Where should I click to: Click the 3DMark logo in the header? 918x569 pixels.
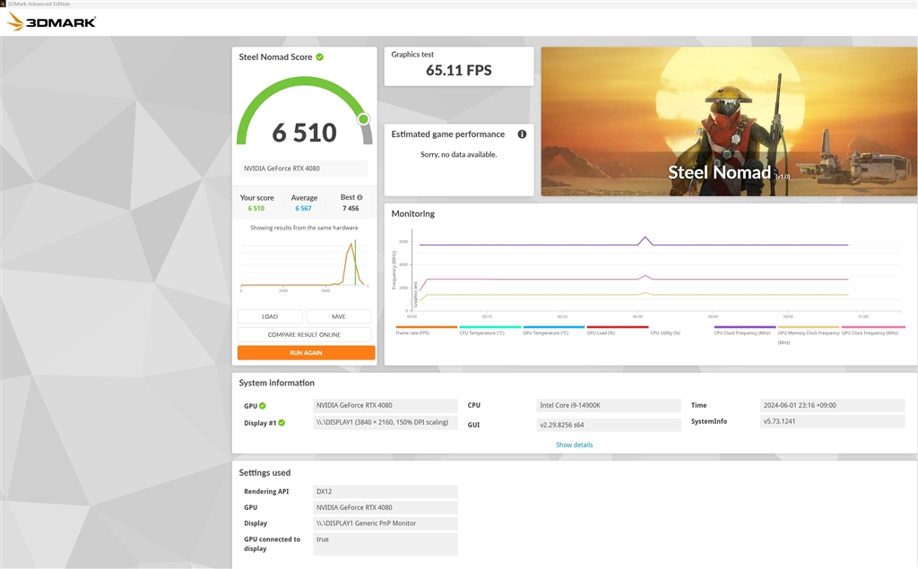51,22
